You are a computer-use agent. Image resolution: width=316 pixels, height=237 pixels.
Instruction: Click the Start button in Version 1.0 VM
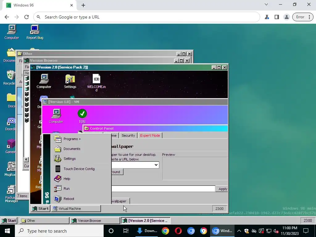pyautogui.click(x=40, y=208)
